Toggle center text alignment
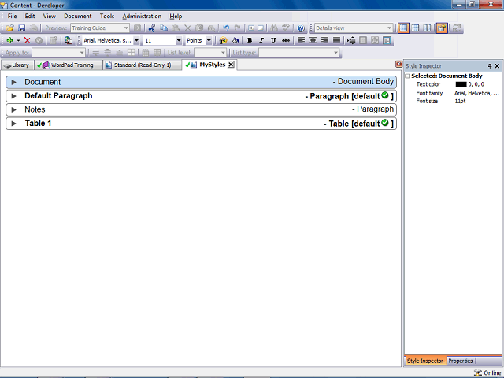504x378 pixels. [313, 40]
